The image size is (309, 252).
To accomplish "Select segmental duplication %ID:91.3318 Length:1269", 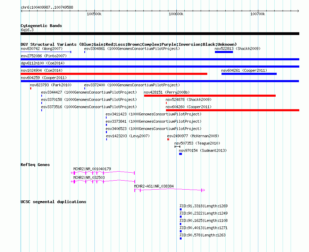I will [x=203, y=206].
